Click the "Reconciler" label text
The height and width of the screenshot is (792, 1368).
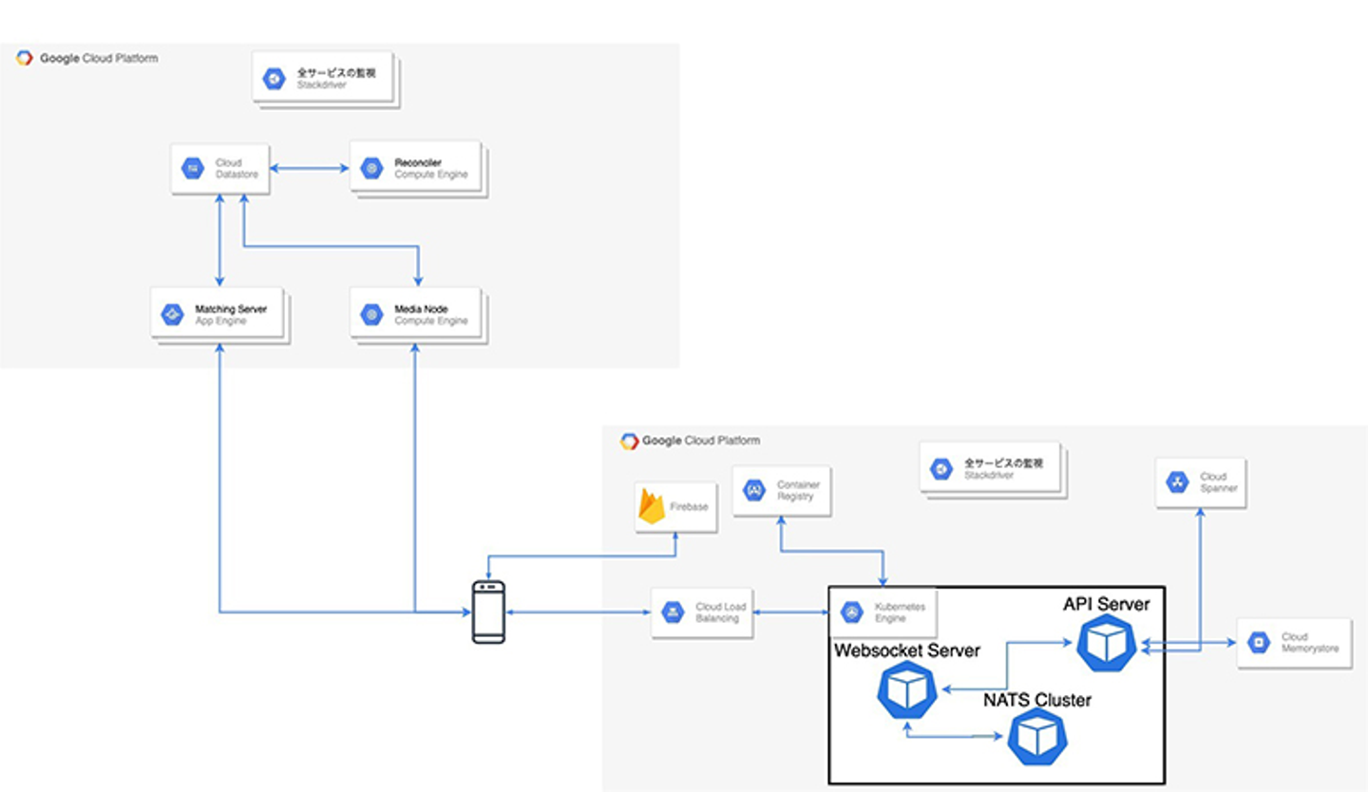pyautogui.click(x=419, y=162)
